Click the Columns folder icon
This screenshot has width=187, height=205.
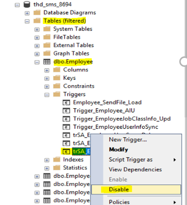[x=57, y=69]
